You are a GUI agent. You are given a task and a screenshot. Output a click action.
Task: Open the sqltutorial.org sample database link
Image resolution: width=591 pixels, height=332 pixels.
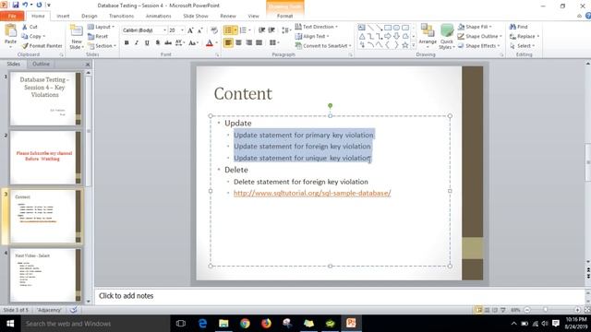[x=312, y=193]
